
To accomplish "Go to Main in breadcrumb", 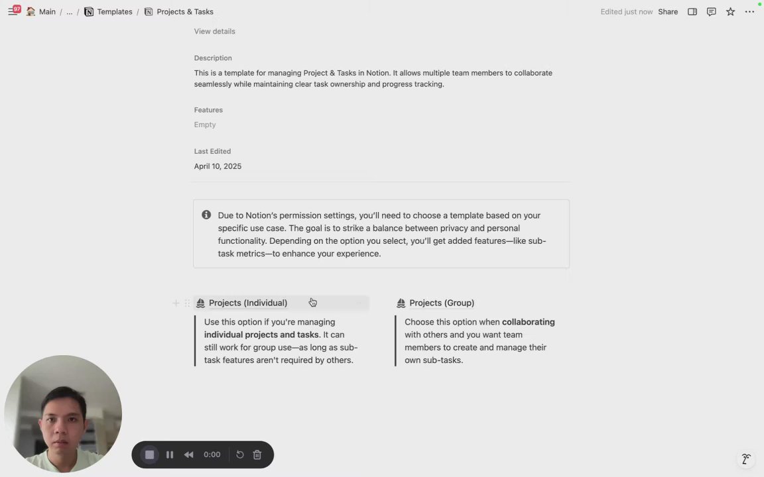I will (x=47, y=12).
